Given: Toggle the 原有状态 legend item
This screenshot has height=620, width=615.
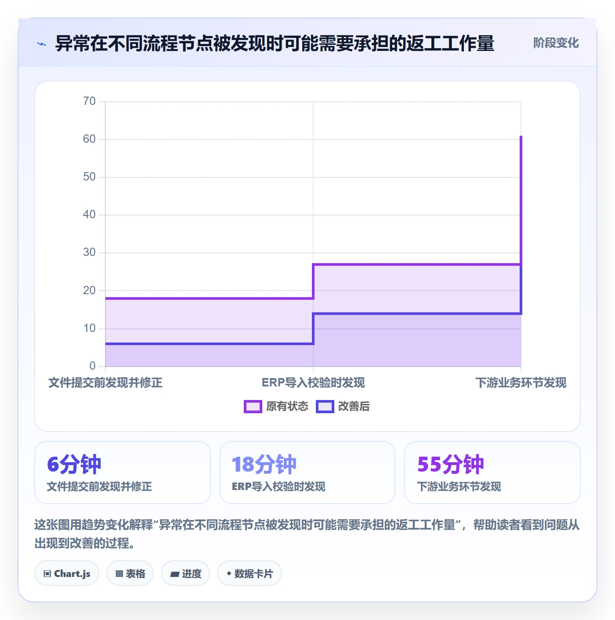Looking at the screenshot, I should click(276, 406).
